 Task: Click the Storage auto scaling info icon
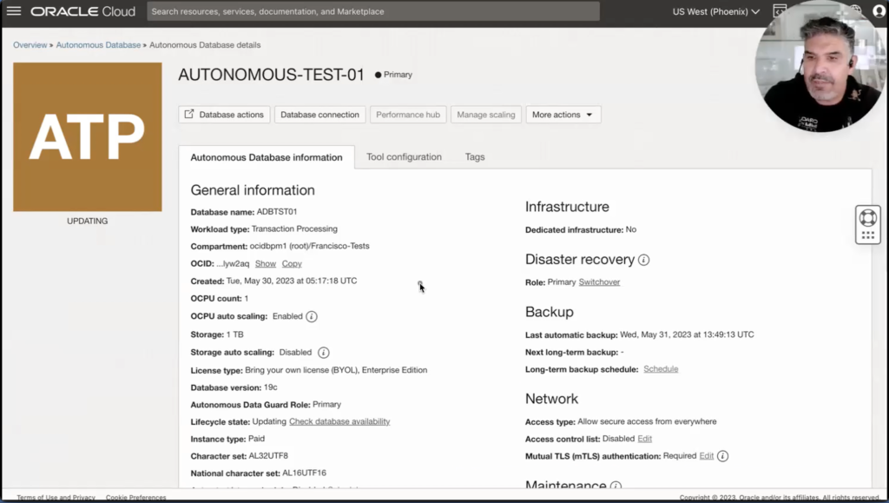click(323, 353)
